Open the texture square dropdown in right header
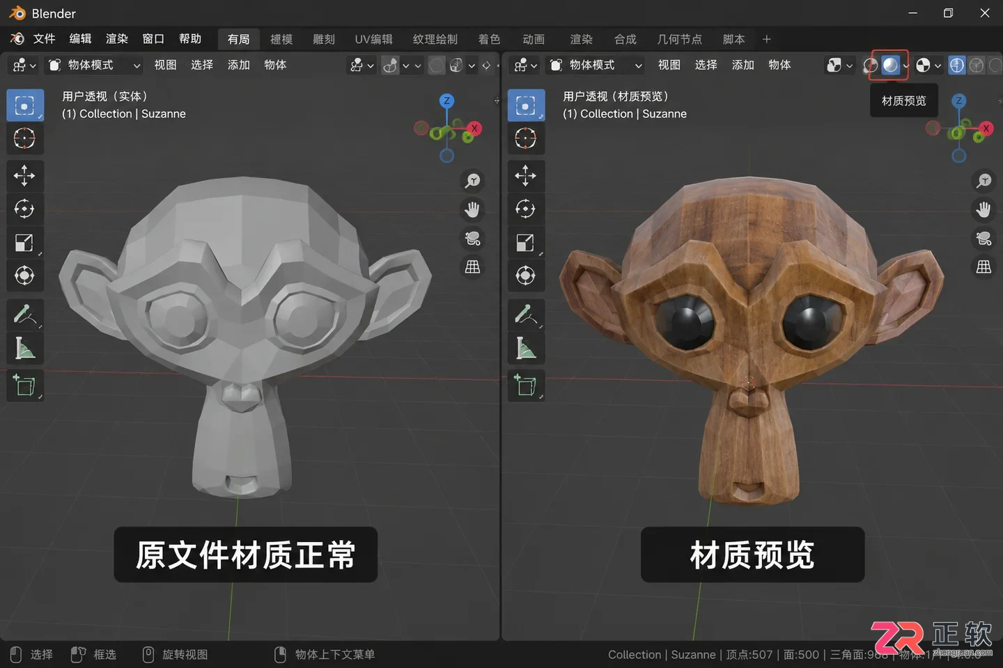 pyautogui.click(x=839, y=65)
